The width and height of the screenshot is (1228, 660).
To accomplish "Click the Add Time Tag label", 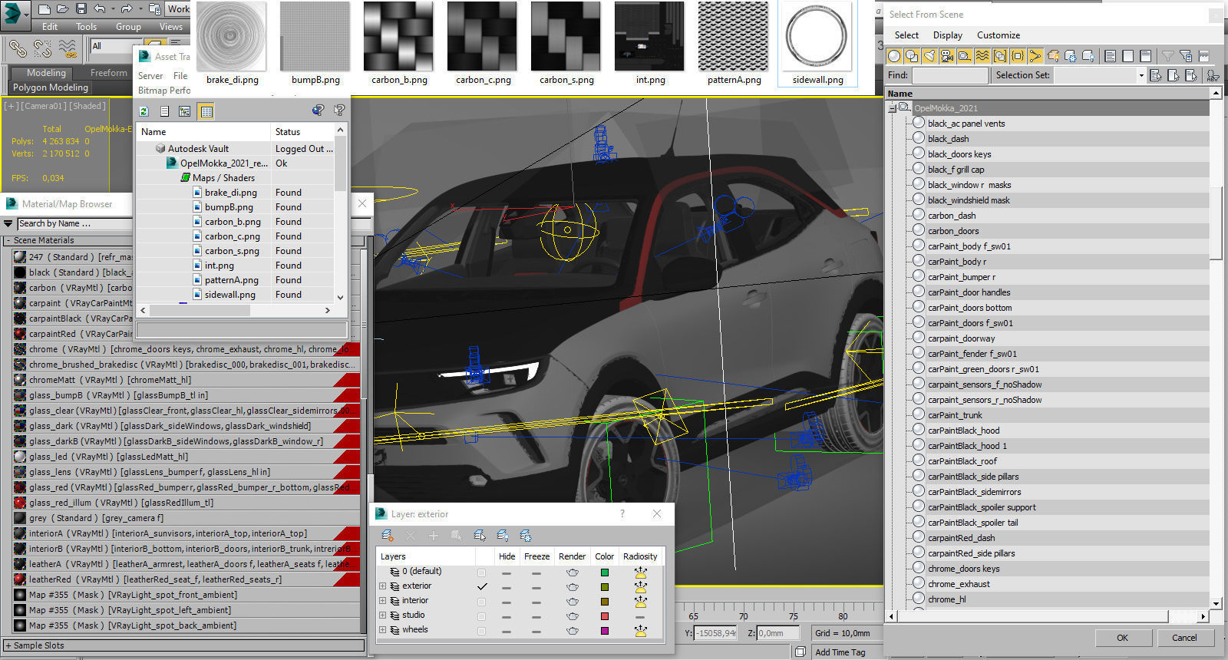I will point(840,652).
